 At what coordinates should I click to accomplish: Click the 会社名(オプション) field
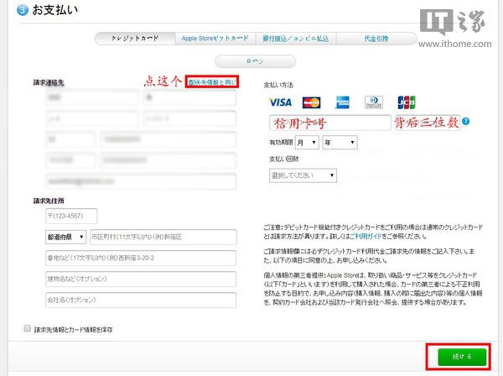pos(141,300)
